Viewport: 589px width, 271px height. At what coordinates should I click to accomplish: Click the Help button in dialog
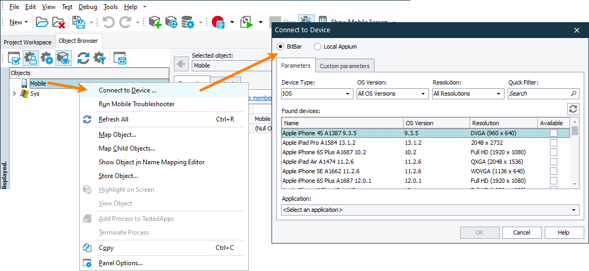[564, 232]
